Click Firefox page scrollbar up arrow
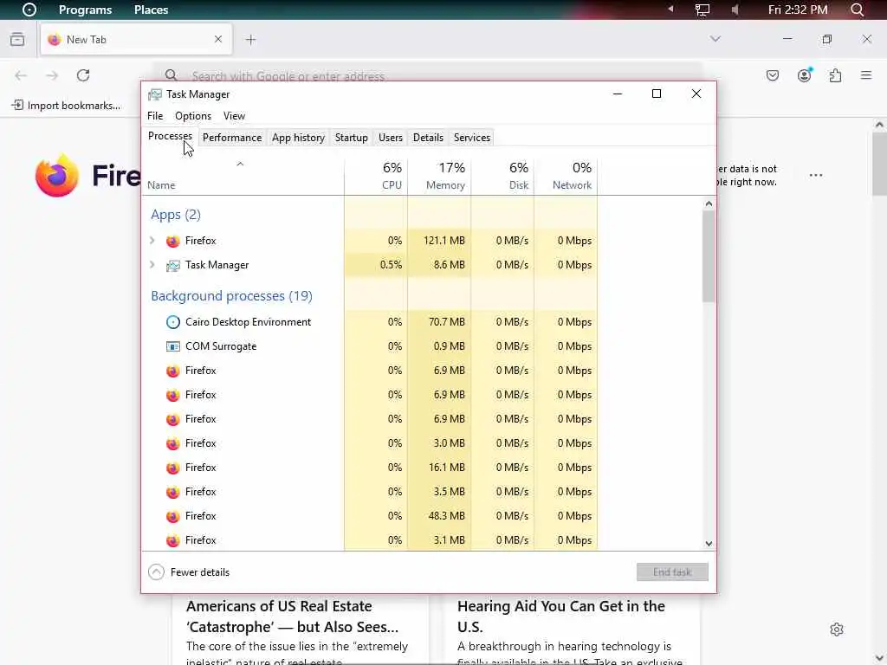Screen dimensions: 887x665 878,125
